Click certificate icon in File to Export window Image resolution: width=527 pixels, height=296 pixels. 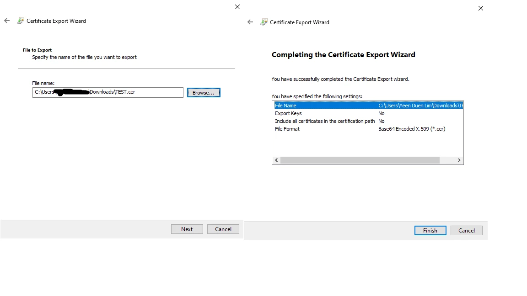(x=21, y=21)
